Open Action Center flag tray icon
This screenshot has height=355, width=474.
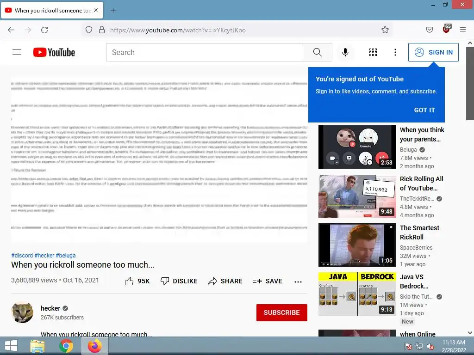tap(408, 346)
